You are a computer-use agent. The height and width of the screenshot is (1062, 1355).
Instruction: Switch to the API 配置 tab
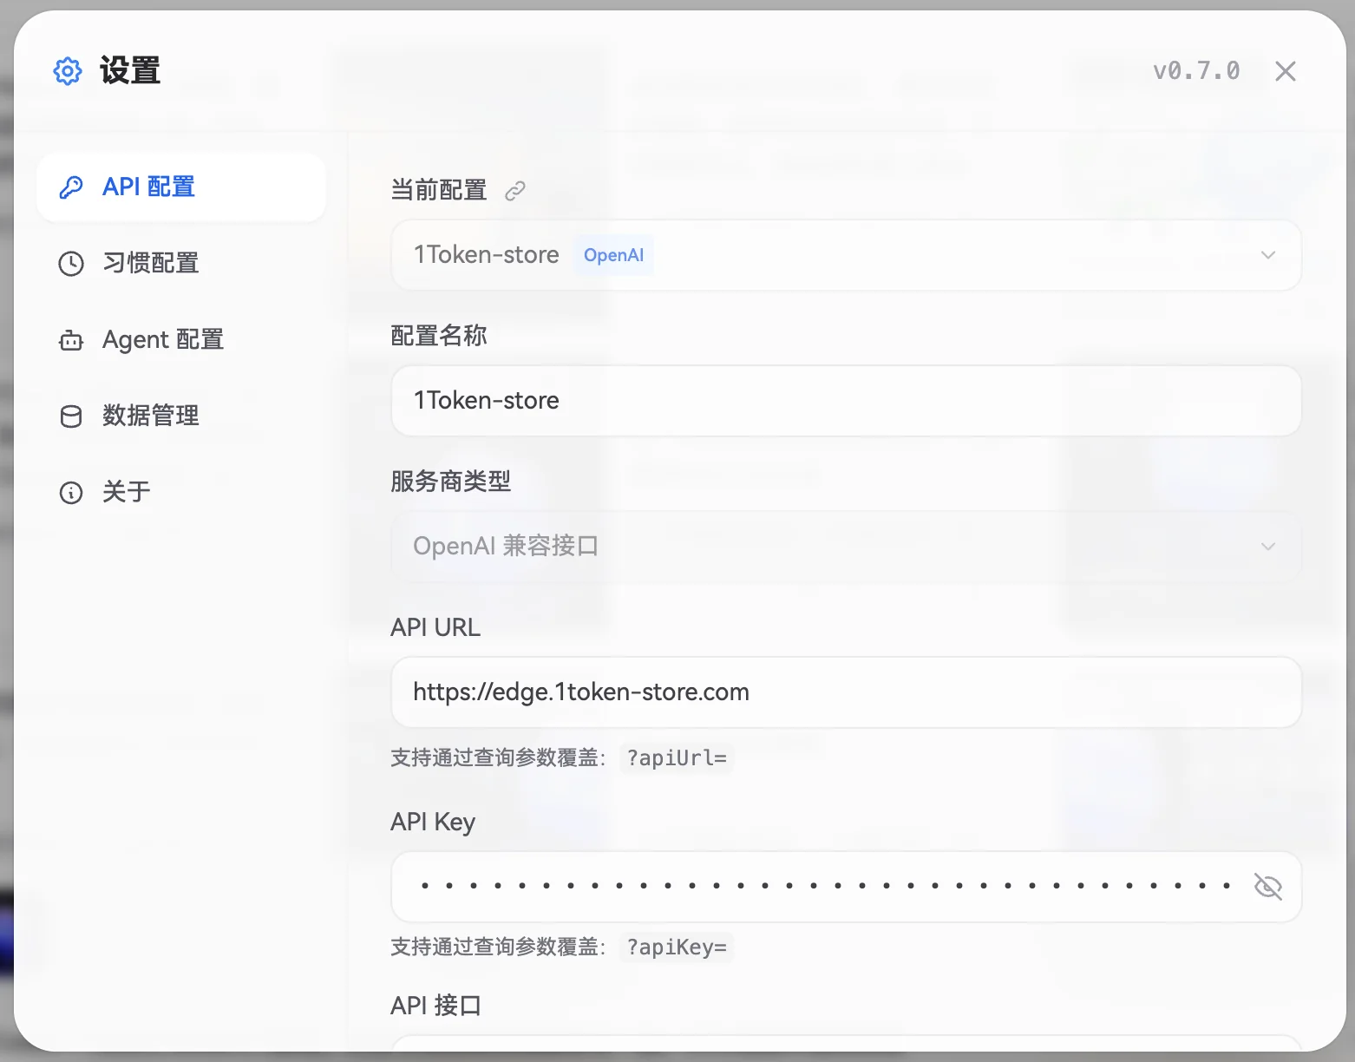(x=181, y=187)
